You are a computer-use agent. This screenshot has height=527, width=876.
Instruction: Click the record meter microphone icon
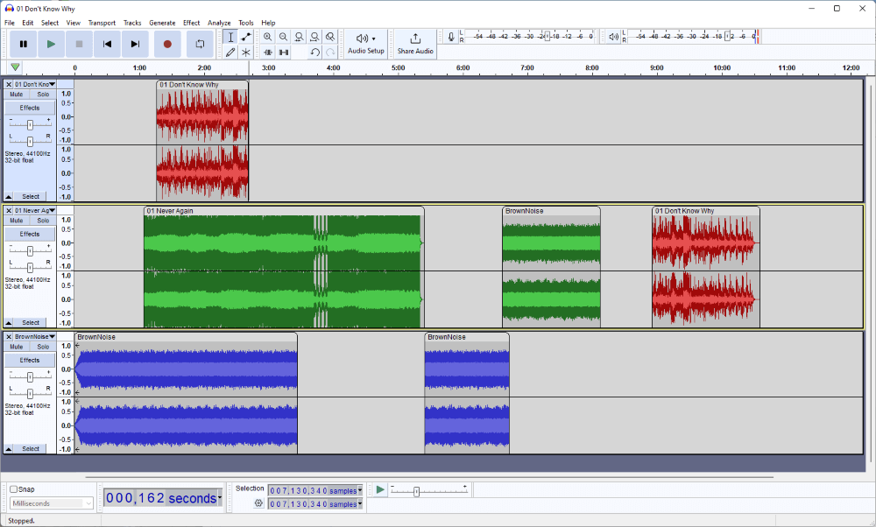[451, 37]
